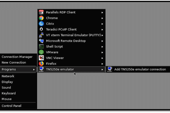This screenshot has width=170, height=113.
Task: Open Connection Manager from the menu
Action: tap(17, 57)
